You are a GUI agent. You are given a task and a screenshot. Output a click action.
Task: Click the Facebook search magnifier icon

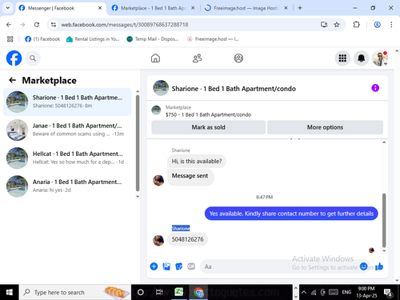[33, 58]
